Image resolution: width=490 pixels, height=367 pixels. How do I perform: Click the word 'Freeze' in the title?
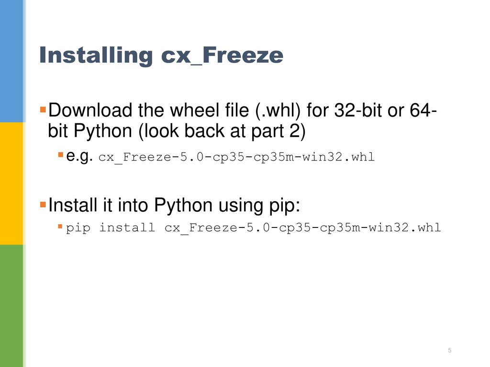coord(243,55)
